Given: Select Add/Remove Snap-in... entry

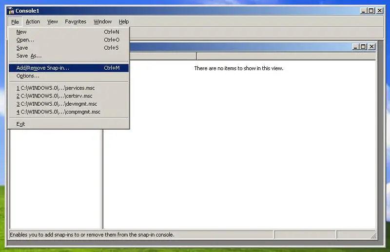Looking at the screenshot, I should tap(69, 68).
